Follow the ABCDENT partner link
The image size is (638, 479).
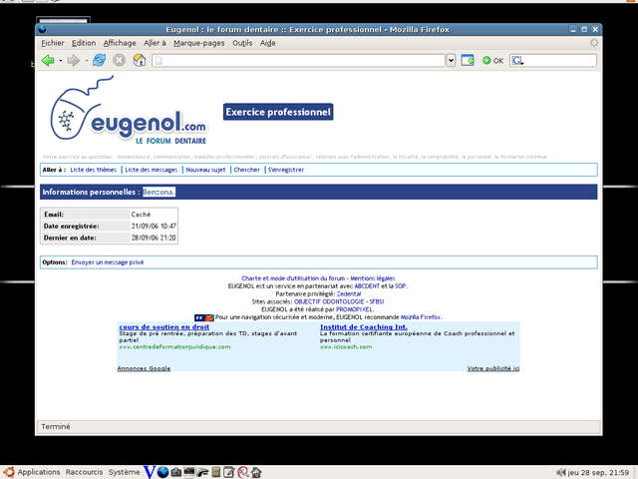[x=367, y=286]
